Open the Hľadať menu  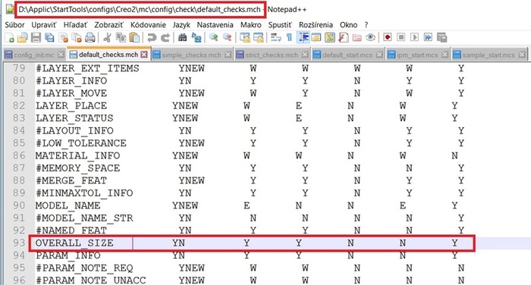point(75,25)
